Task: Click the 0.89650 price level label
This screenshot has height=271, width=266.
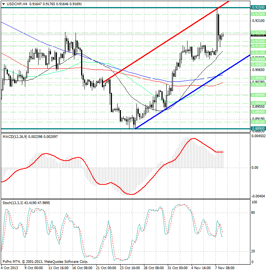Action: pos(258,103)
